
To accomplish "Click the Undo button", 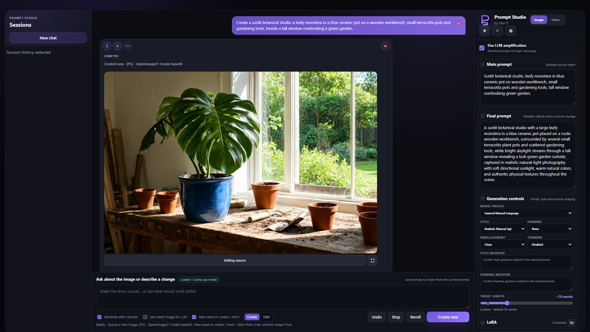I will click(376, 317).
